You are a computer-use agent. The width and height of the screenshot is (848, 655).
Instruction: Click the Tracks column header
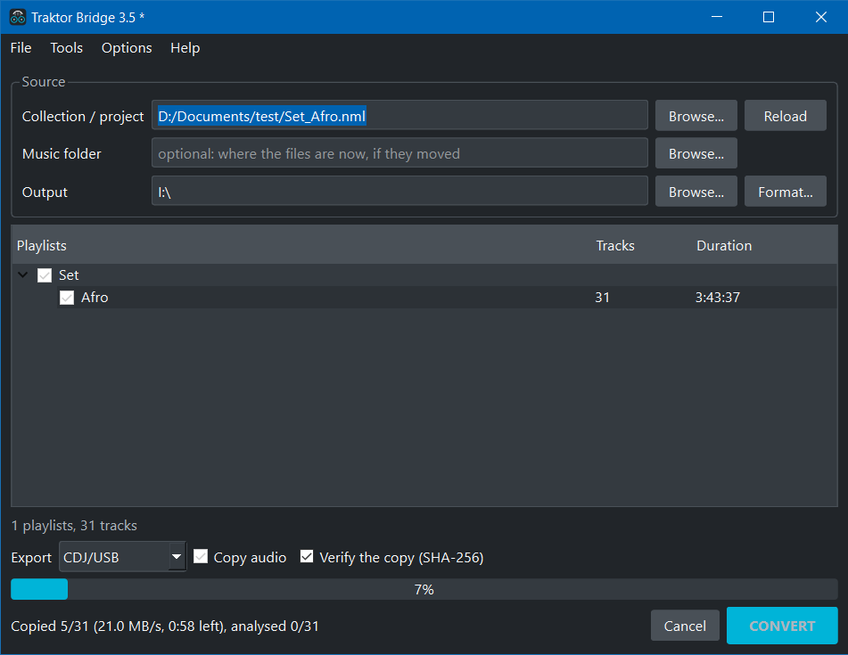615,245
